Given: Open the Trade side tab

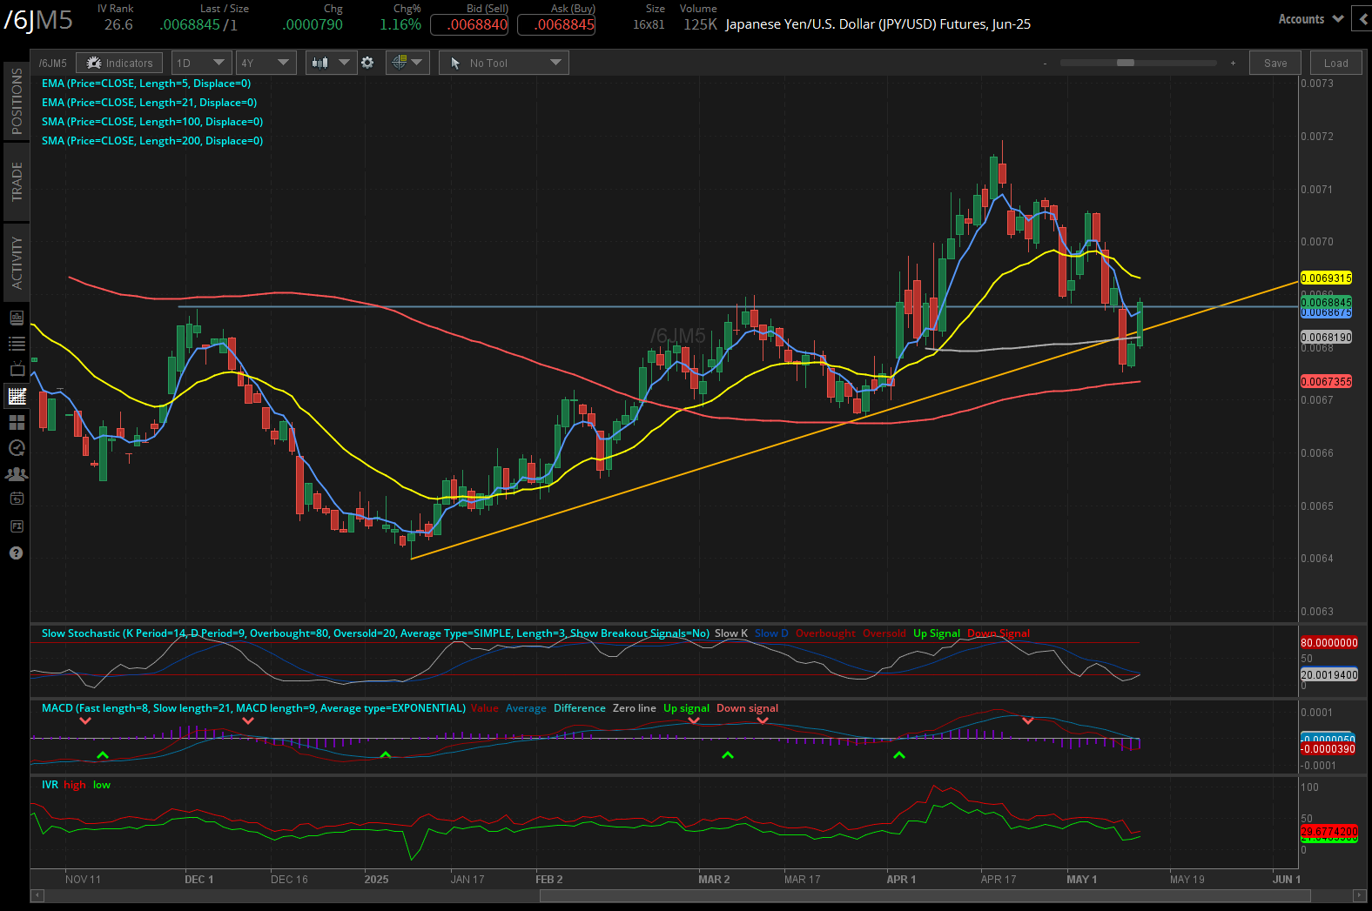Looking at the screenshot, I should 17,182.
